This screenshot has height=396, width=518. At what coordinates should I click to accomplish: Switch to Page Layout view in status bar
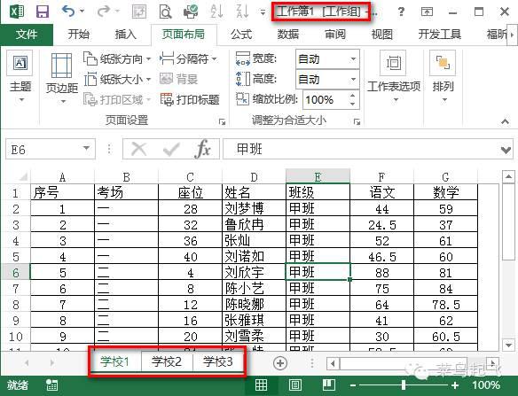click(295, 384)
